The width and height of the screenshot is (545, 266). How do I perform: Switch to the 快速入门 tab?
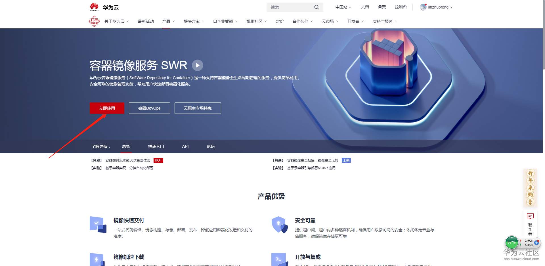156,146
